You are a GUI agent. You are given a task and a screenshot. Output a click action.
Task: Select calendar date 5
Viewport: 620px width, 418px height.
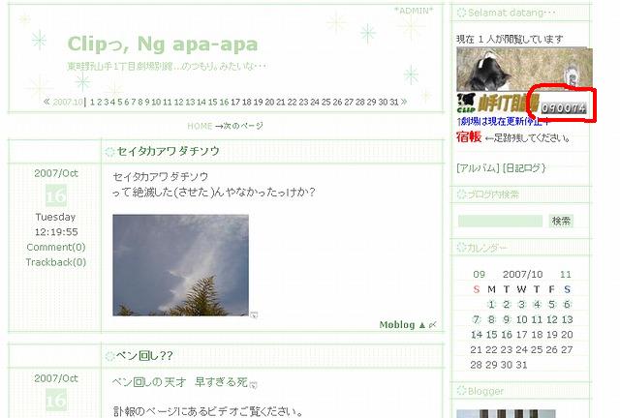click(552, 304)
